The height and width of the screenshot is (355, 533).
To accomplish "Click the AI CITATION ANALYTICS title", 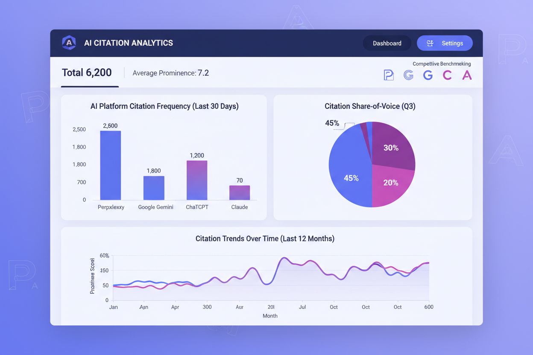I will click(x=129, y=43).
